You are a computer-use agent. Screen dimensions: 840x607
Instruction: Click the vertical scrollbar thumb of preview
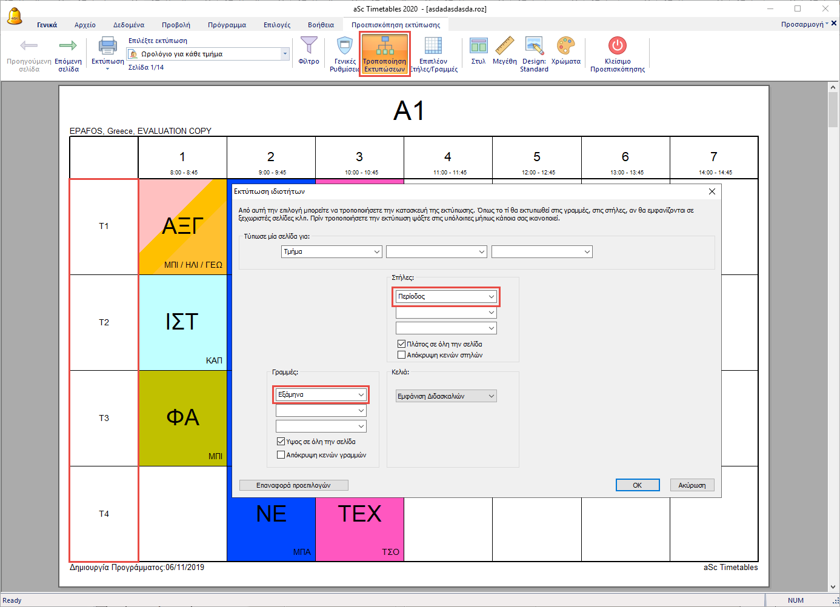(x=833, y=109)
